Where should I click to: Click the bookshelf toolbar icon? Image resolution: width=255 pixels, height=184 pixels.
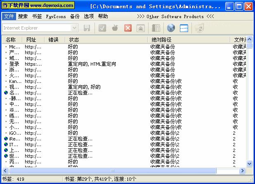tap(156, 28)
